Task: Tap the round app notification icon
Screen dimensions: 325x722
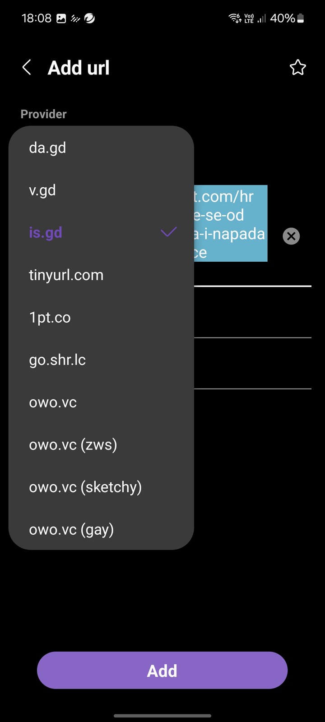Action: (x=89, y=18)
